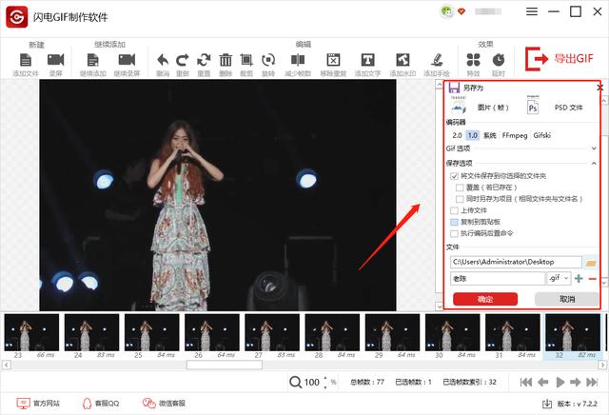This screenshot has width=609, height=415.
Task: Toggle the 复制到剪贴板 checkbox
Action: pyautogui.click(x=454, y=222)
